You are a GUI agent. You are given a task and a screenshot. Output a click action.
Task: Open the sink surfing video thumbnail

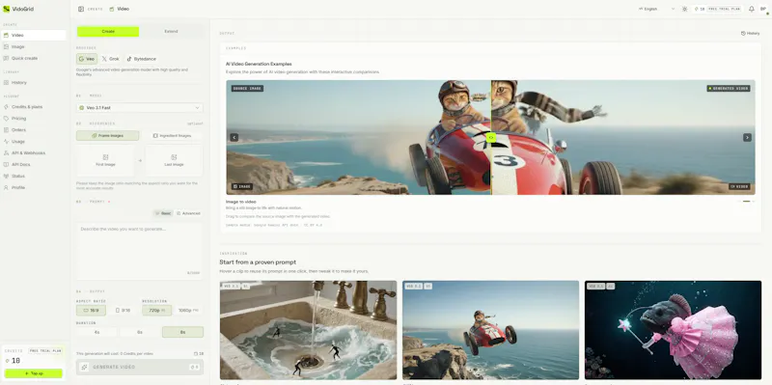308,330
